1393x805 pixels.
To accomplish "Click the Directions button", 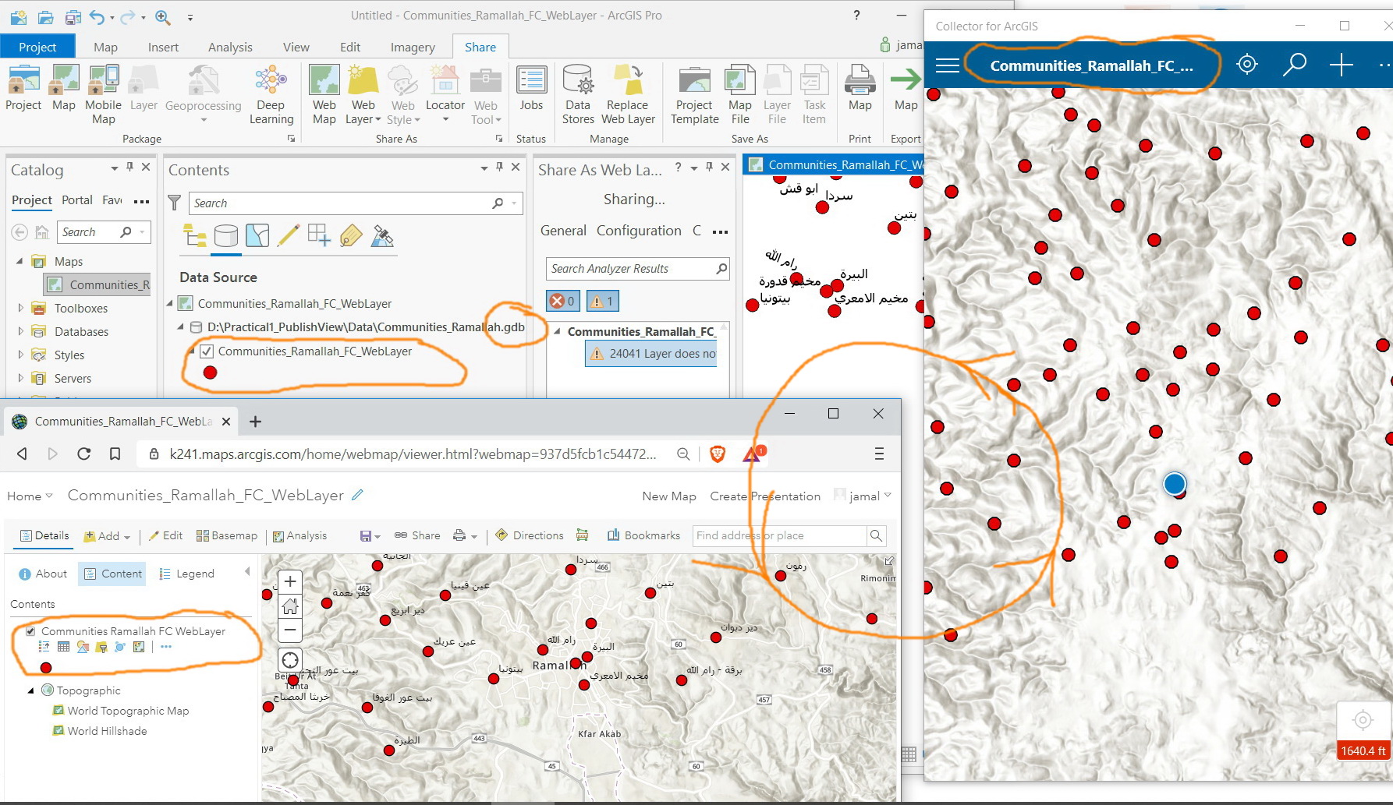I will (x=530, y=536).
